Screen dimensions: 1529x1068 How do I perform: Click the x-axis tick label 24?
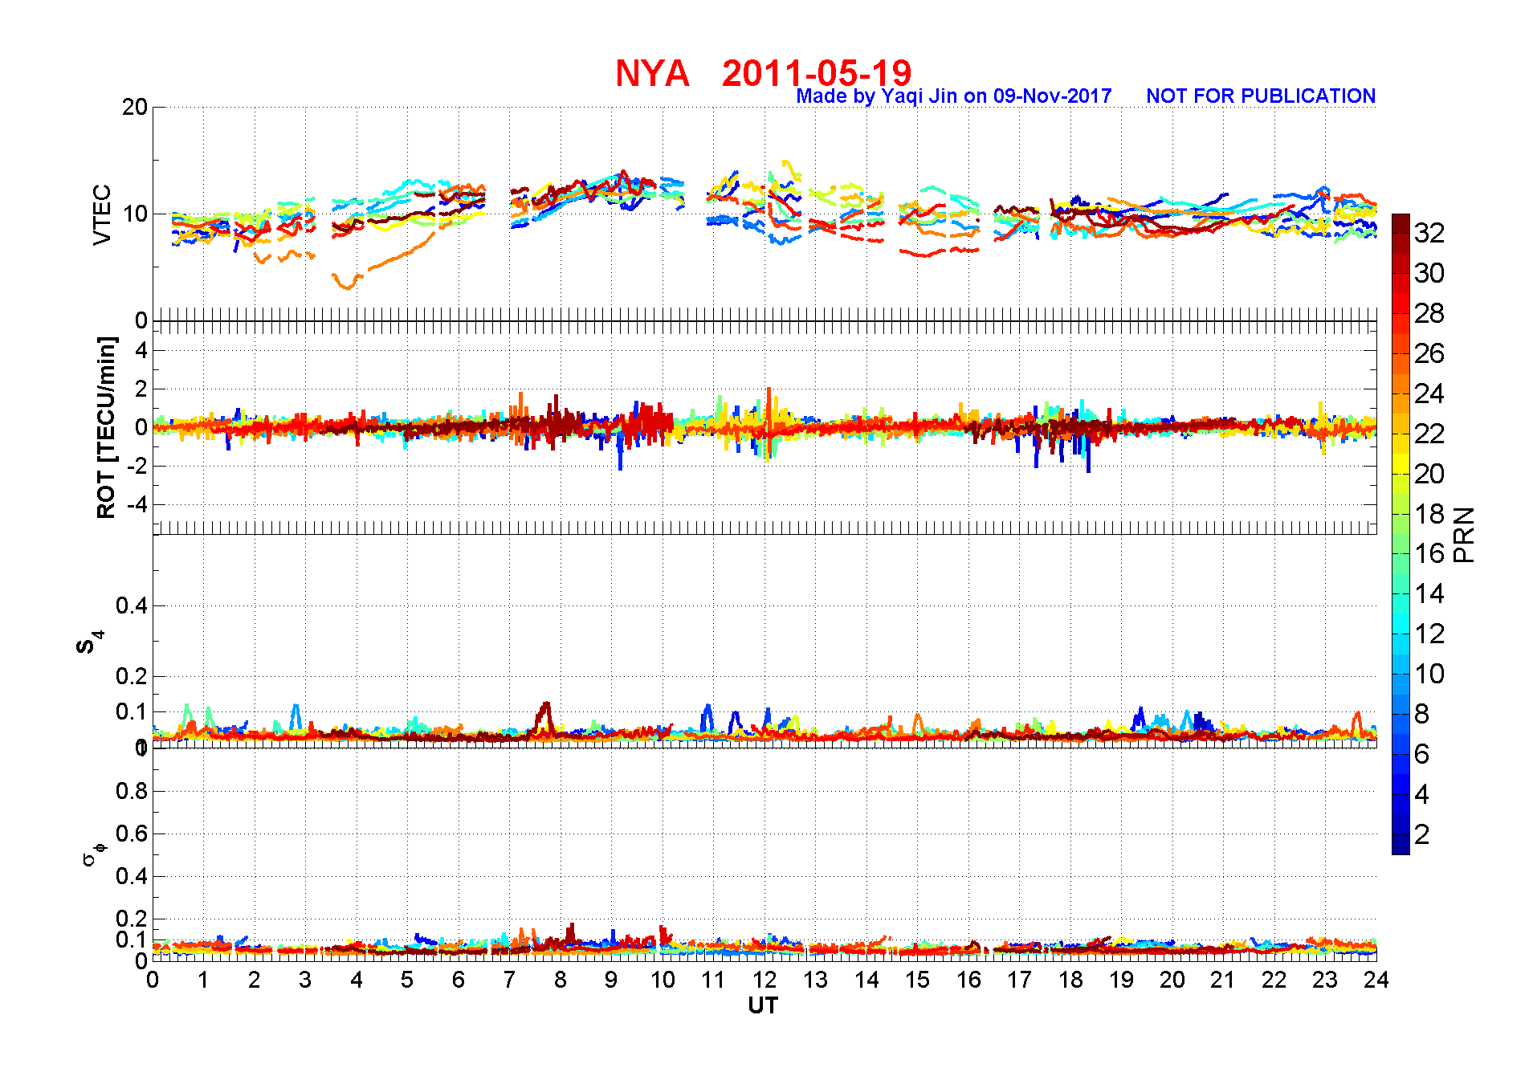1376,980
